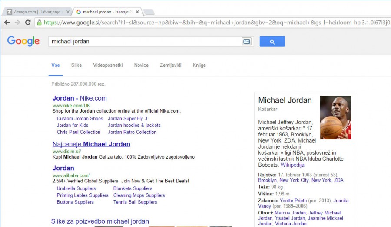The width and height of the screenshot is (391, 227).
Task: Click the Najceneje Michael Jordan result
Action: pos(91,144)
